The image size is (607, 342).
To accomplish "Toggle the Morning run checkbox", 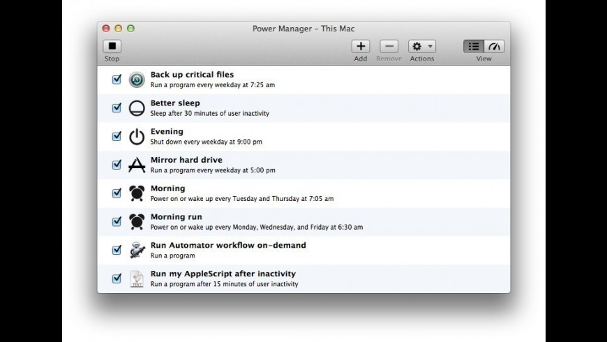I will click(117, 222).
